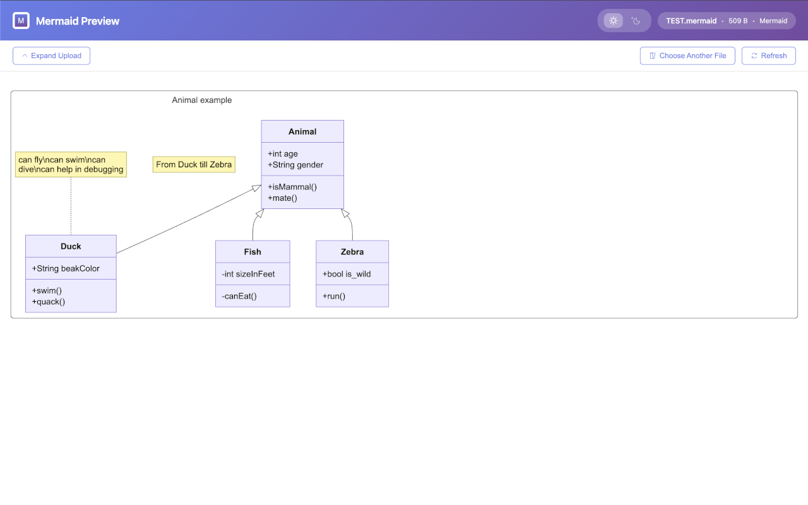Click the Mermaid Preview logo icon

pyautogui.click(x=21, y=21)
